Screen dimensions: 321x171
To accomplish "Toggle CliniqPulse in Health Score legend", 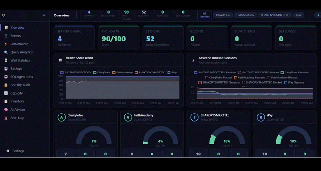I will point(102,73).
